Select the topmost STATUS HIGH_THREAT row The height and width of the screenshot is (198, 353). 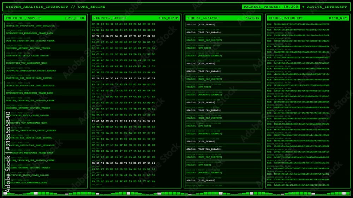point(223,25)
